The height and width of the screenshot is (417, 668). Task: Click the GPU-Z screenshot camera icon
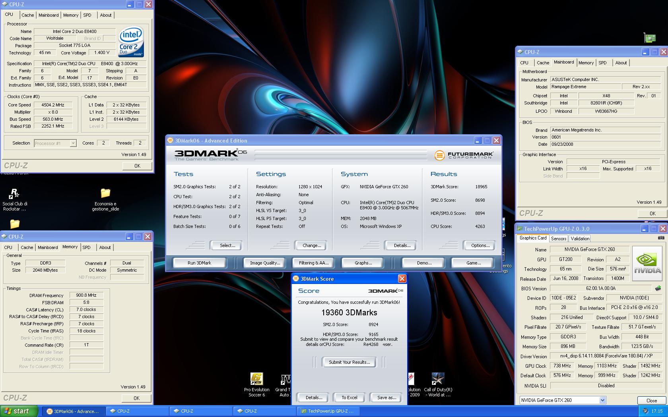click(x=661, y=238)
